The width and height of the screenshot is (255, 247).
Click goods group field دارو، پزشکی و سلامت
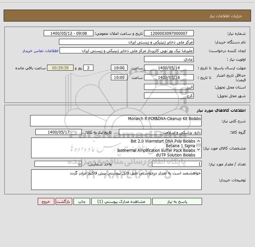160,132
